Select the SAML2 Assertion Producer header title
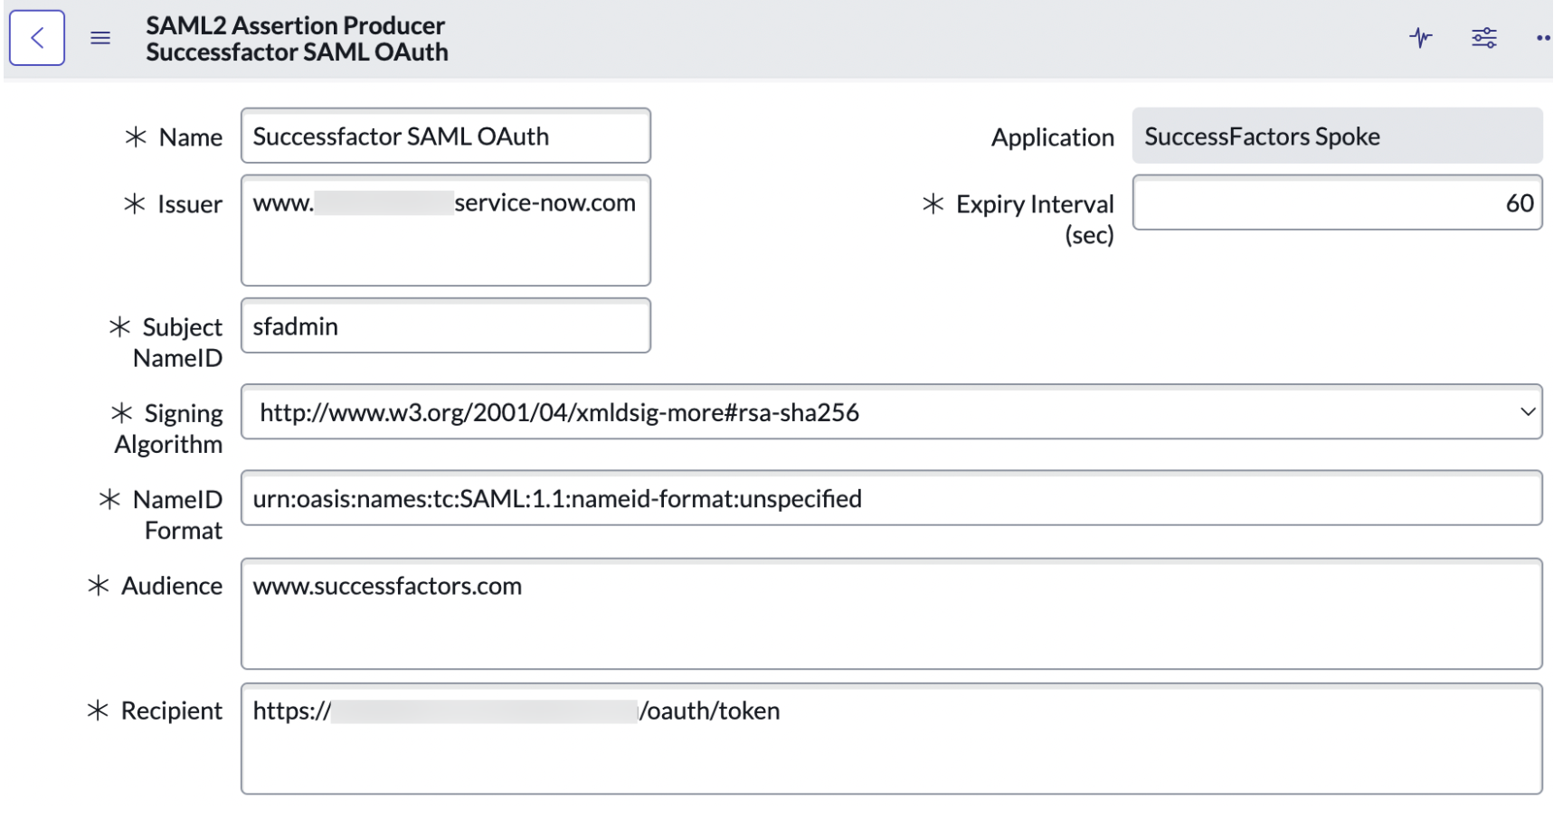The image size is (1563, 819). coord(296,25)
